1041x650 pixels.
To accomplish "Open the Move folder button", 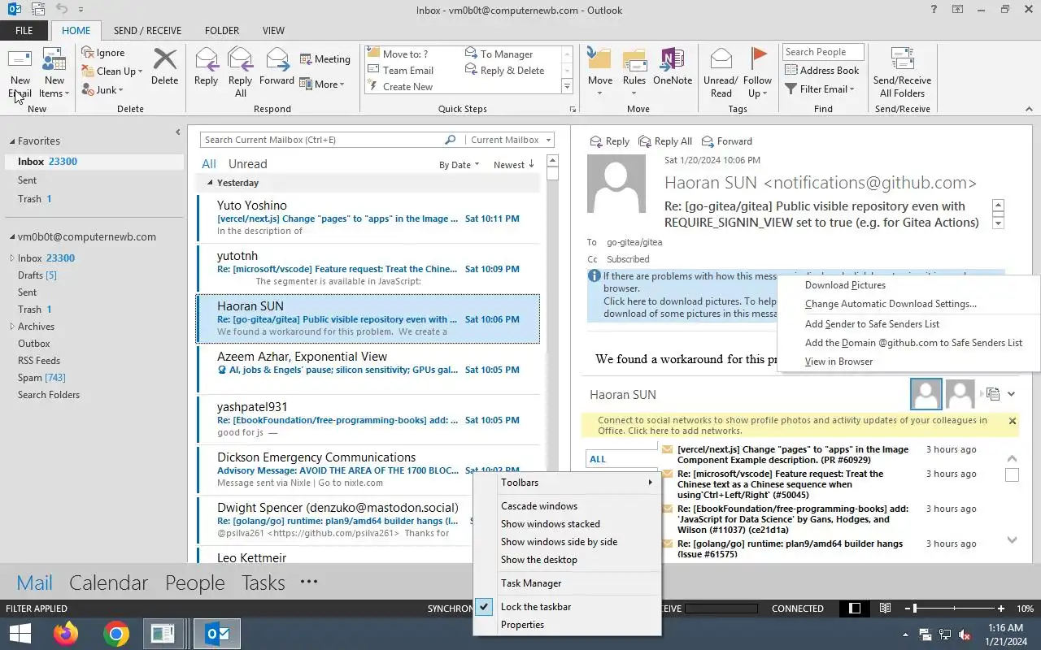I will coord(600,73).
